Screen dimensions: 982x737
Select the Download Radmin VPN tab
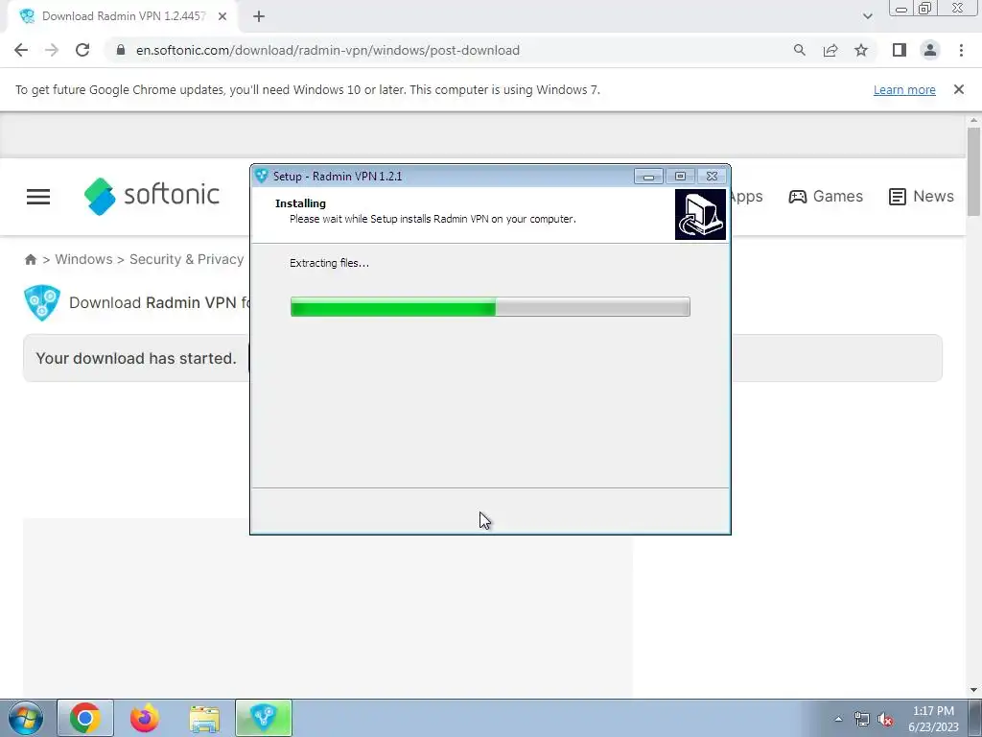point(122,16)
